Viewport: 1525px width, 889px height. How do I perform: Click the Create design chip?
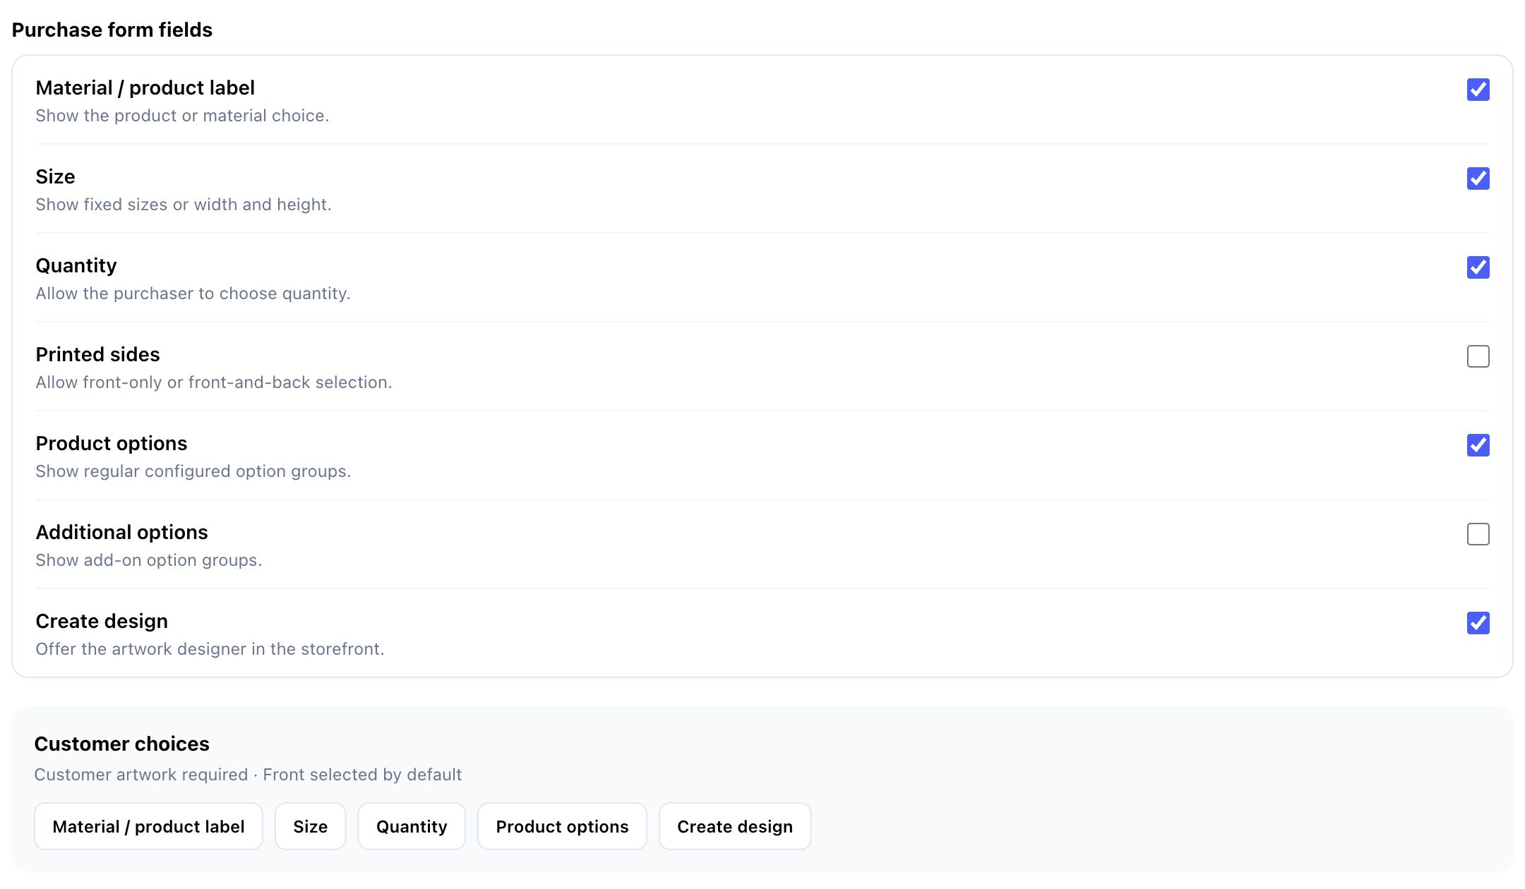(735, 826)
